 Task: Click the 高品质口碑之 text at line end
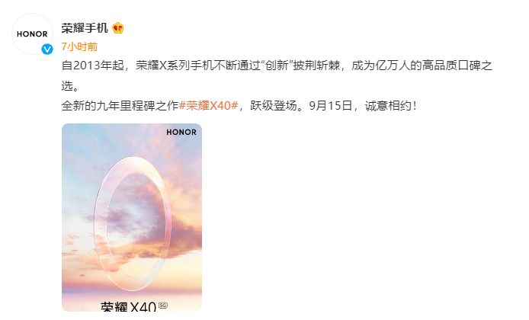point(457,65)
